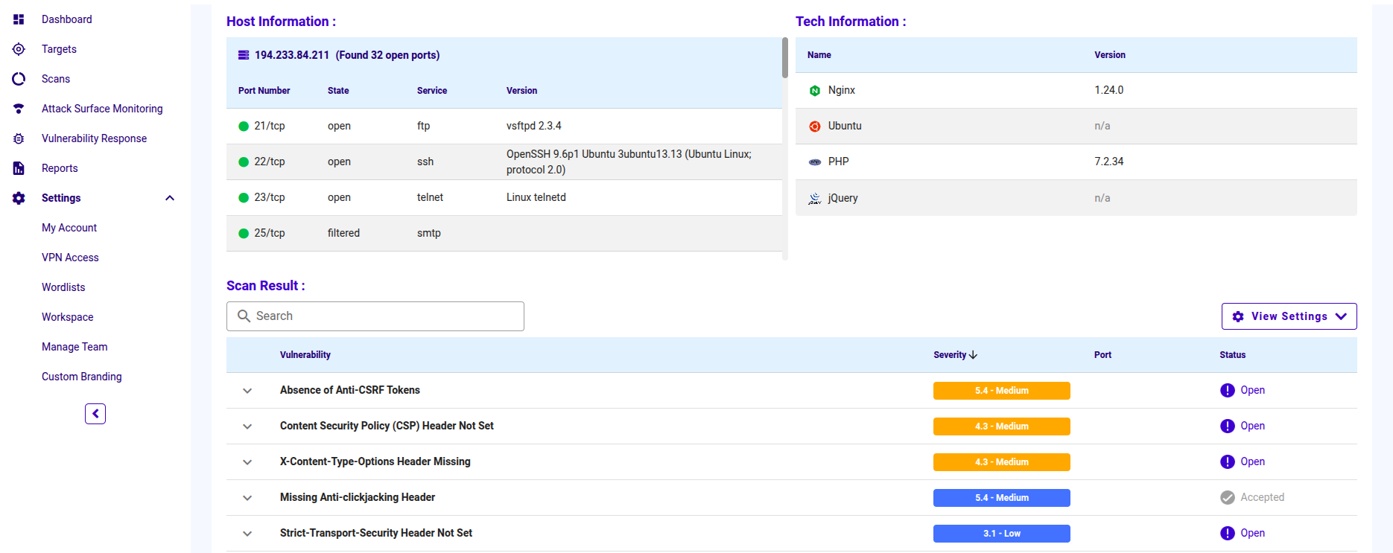Click the Nginx logo icon
This screenshot has height=553, width=1393.
click(814, 91)
